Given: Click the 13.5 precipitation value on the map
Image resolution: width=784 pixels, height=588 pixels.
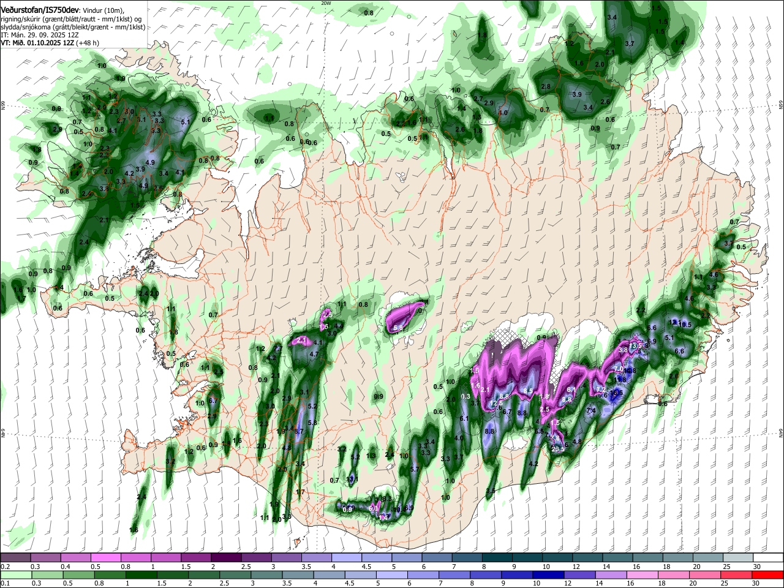Looking at the screenshot, I should point(636,345).
